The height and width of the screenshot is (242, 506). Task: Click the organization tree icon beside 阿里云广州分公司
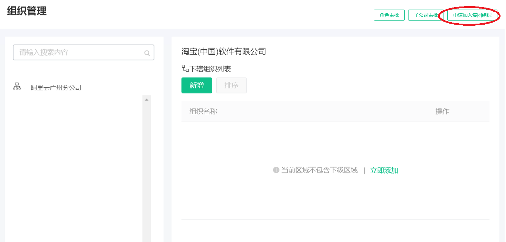coord(17,87)
